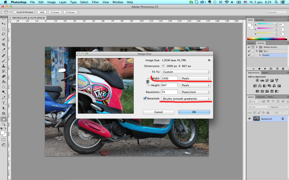Select the Zoom tool in toolbox
The image size is (289, 180).
(x=4, y=124)
